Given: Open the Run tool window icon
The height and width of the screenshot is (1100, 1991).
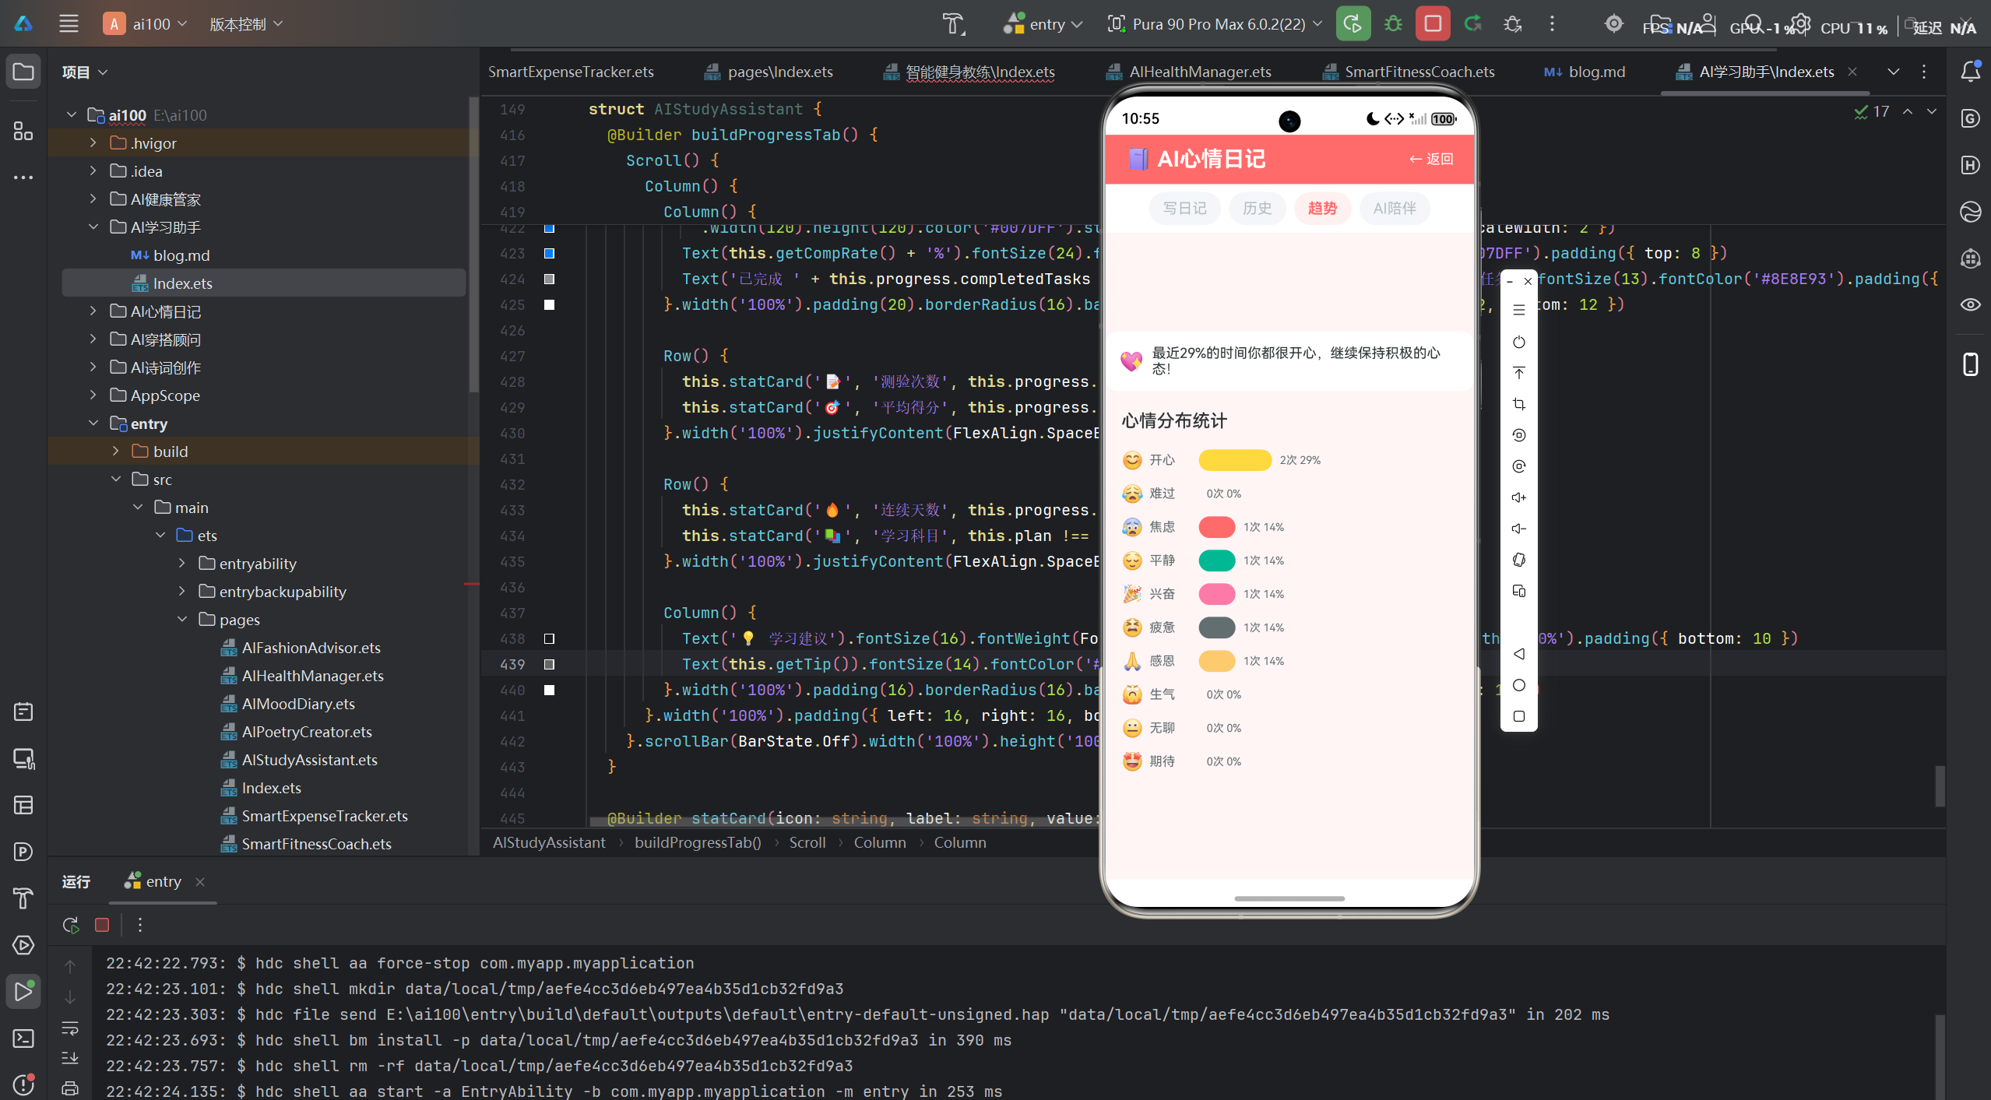Looking at the screenshot, I should coord(23,992).
